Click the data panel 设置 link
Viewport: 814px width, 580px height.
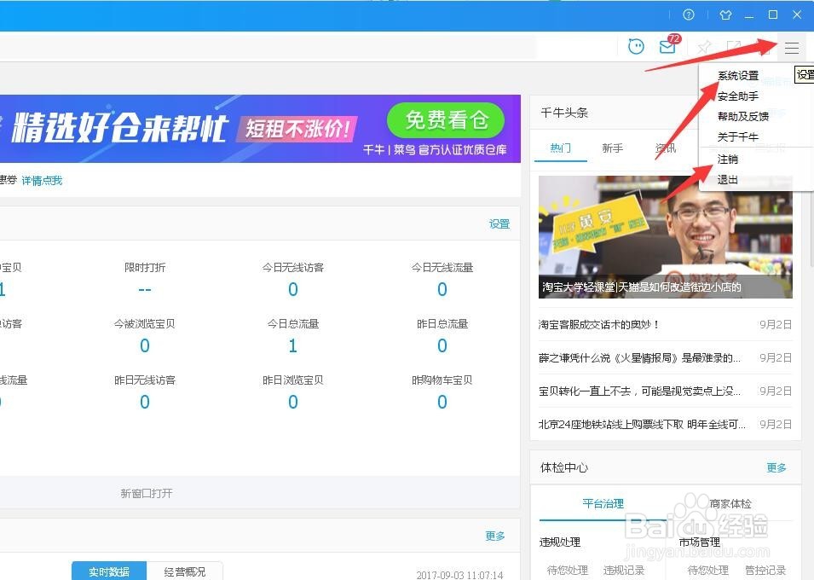tap(499, 224)
